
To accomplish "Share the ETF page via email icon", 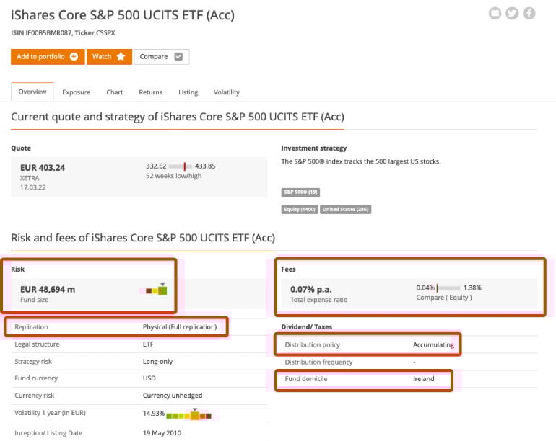I will click(495, 13).
